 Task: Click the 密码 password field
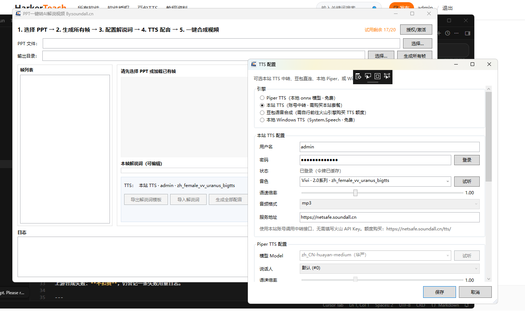coord(375,160)
